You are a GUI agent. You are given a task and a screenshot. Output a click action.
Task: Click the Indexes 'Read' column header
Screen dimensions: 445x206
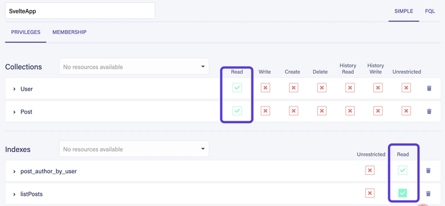(x=403, y=154)
